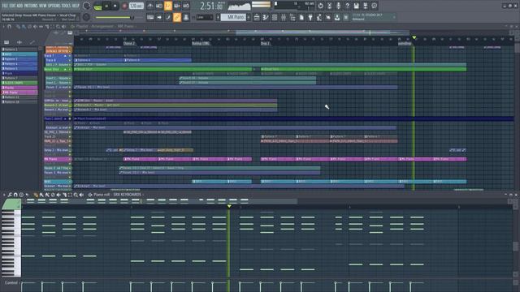Click the Drop 2 timeline marker
Viewport: 520px width, 292px height.
point(265,43)
